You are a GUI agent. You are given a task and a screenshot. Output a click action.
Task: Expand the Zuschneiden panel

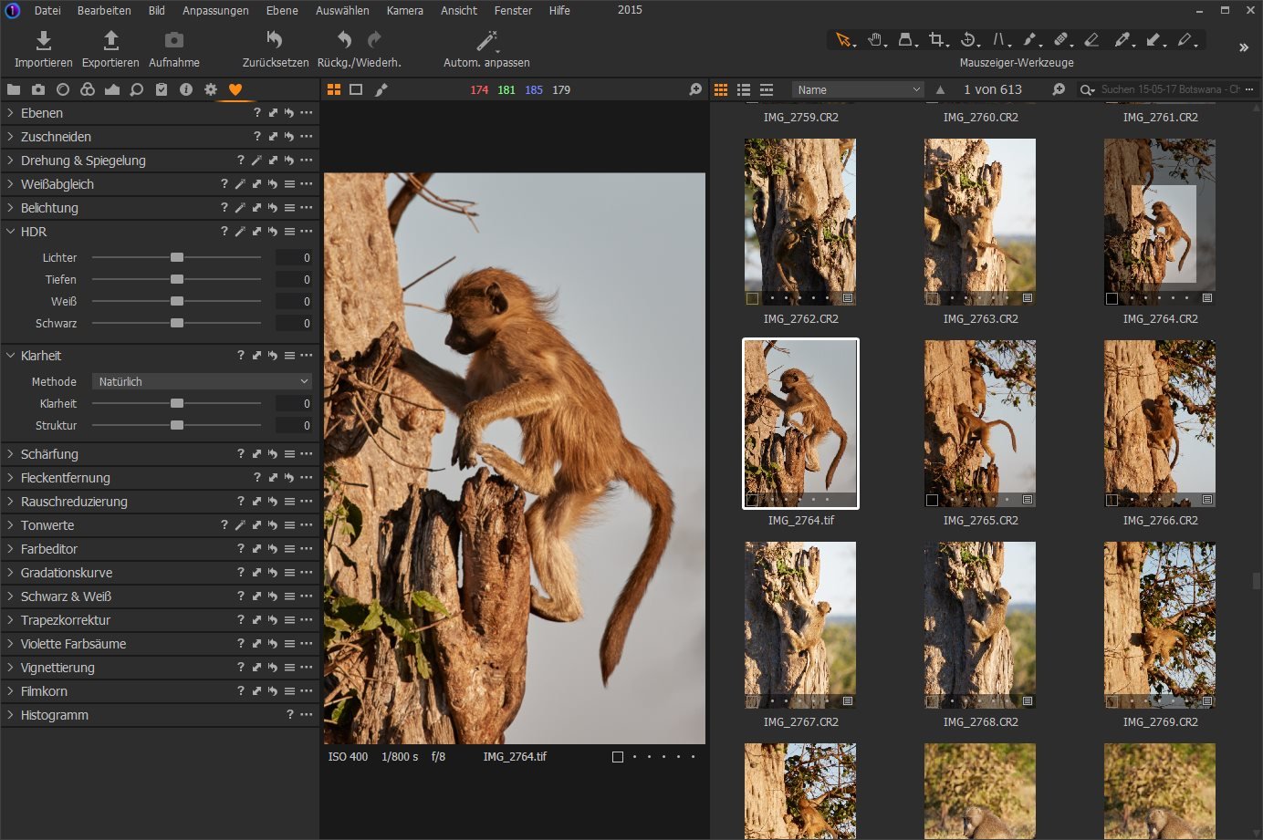point(11,137)
